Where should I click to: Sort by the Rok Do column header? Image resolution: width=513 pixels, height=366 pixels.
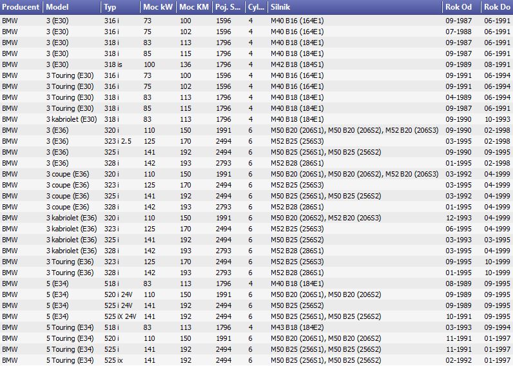point(497,7)
